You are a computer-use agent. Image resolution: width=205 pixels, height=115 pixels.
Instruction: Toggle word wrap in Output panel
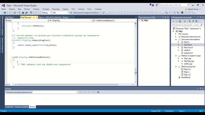tap(98, 92)
